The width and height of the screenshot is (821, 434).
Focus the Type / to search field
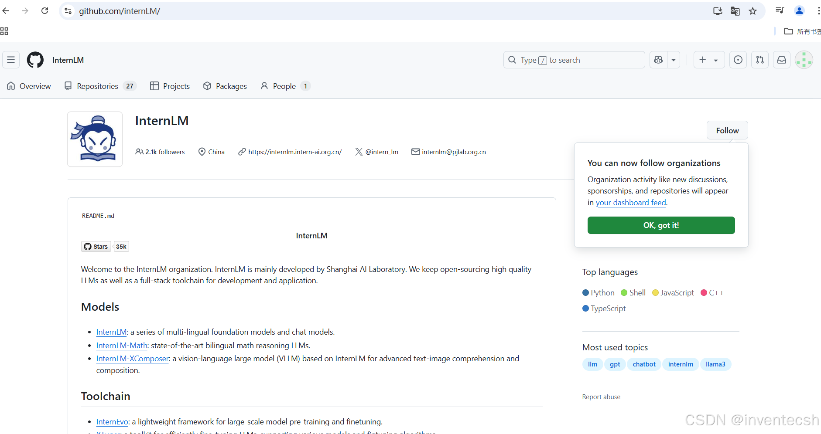pyautogui.click(x=574, y=60)
